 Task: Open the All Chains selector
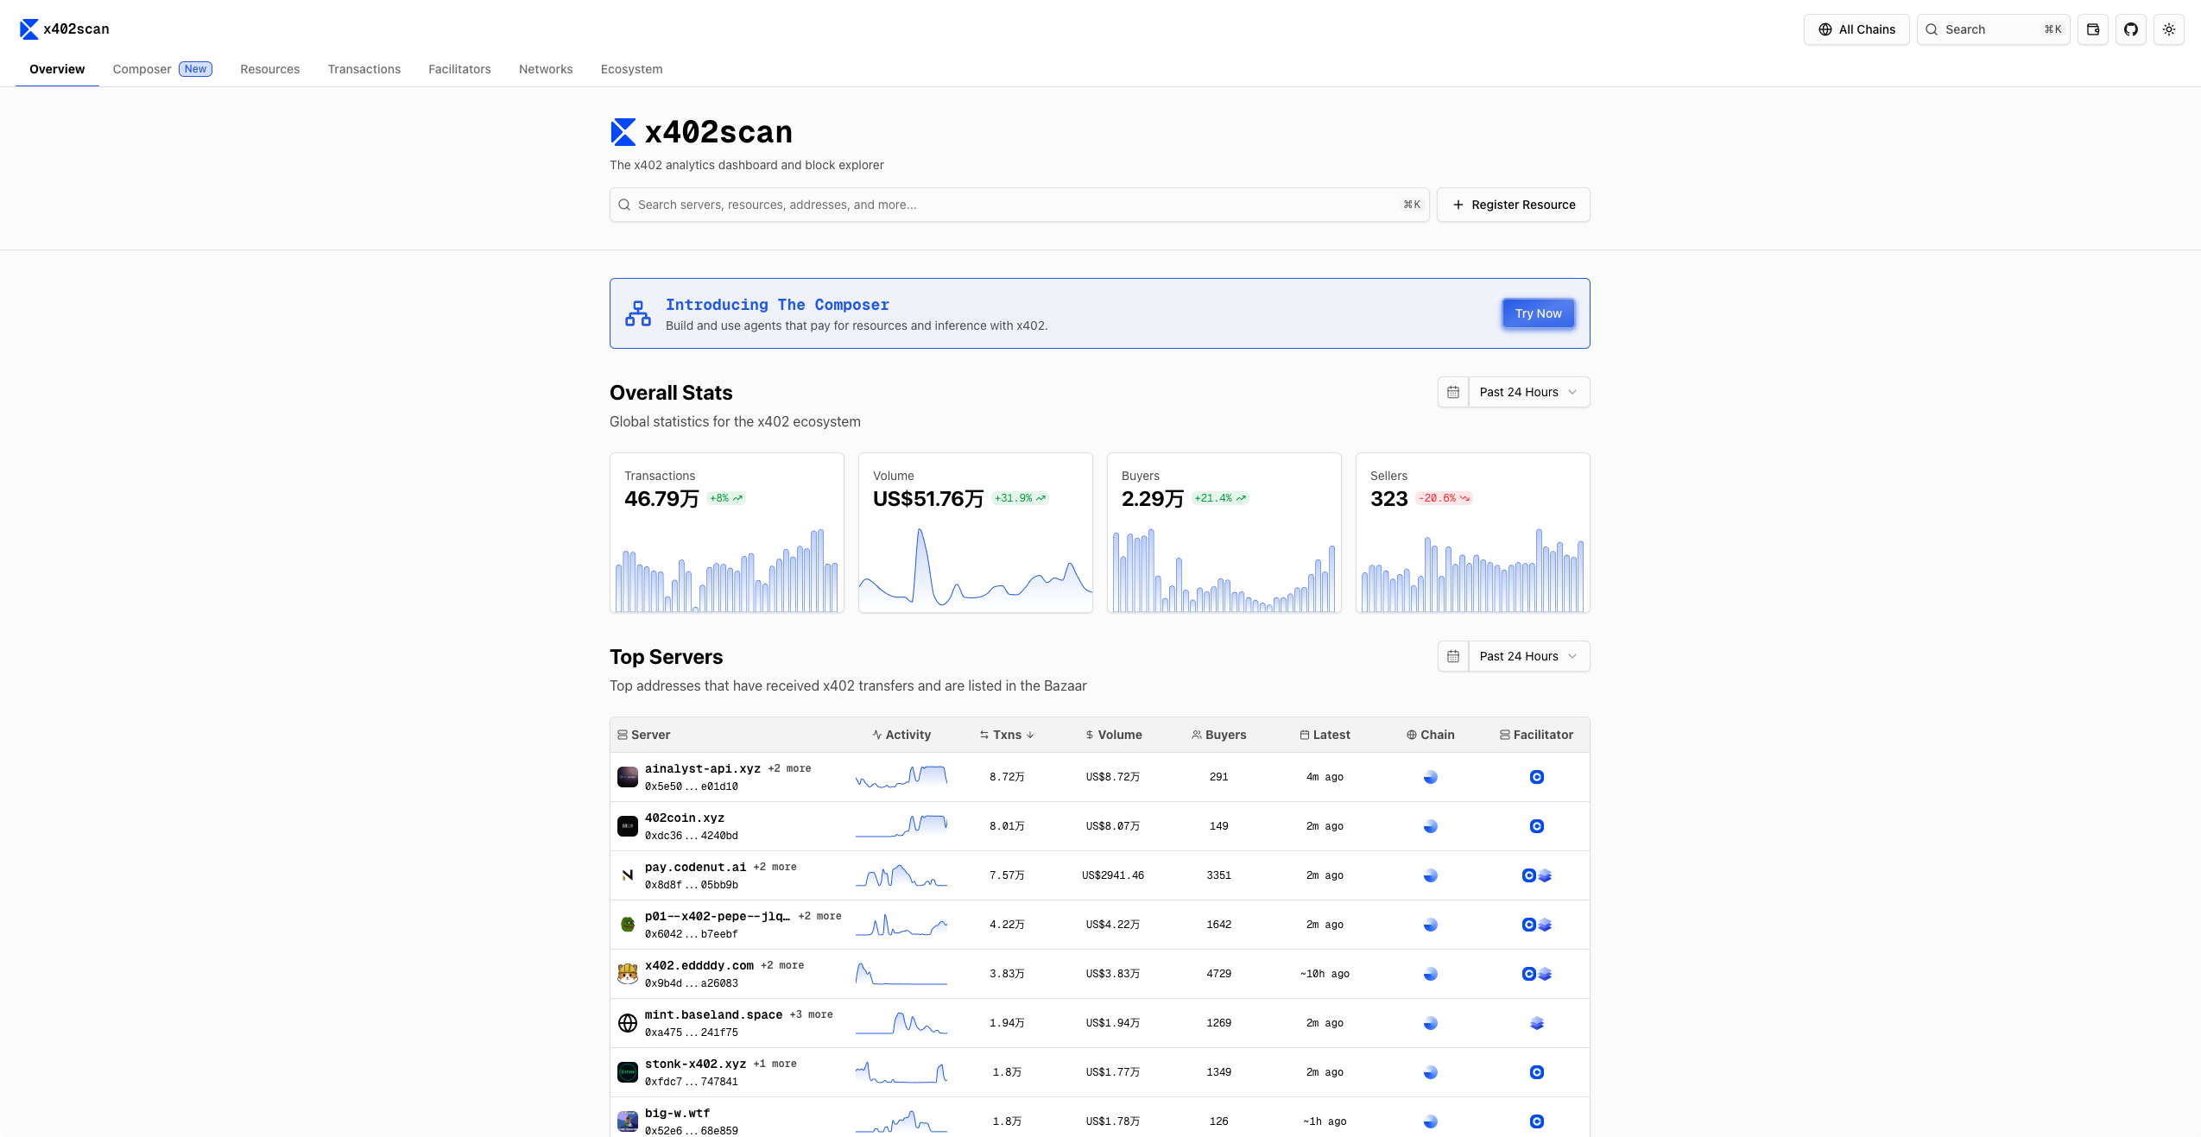pos(1856,29)
